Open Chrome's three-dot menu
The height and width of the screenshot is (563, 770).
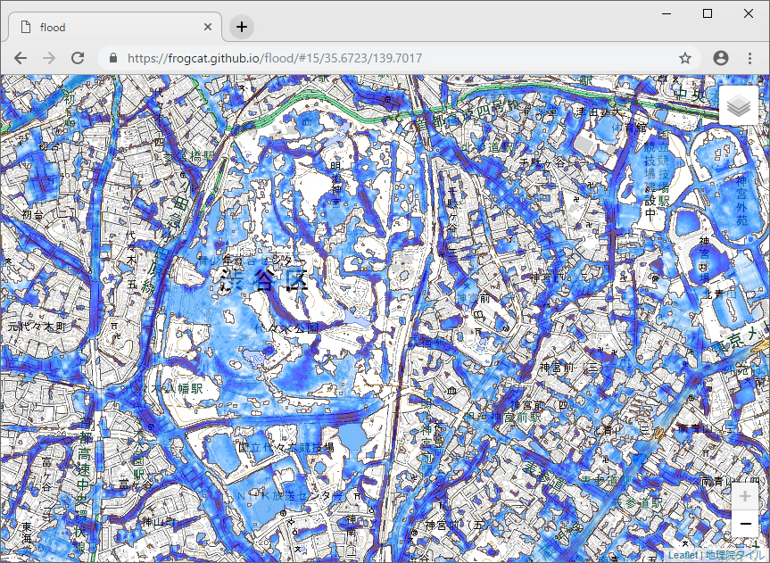[749, 58]
